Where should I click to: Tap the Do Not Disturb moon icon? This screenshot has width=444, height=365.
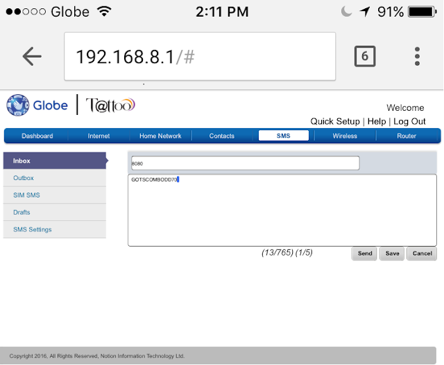click(x=346, y=12)
